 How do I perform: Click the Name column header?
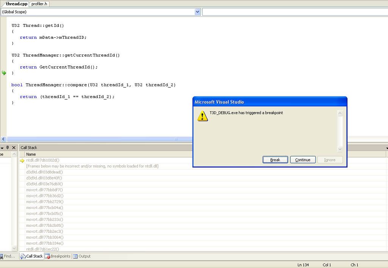pos(31,154)
